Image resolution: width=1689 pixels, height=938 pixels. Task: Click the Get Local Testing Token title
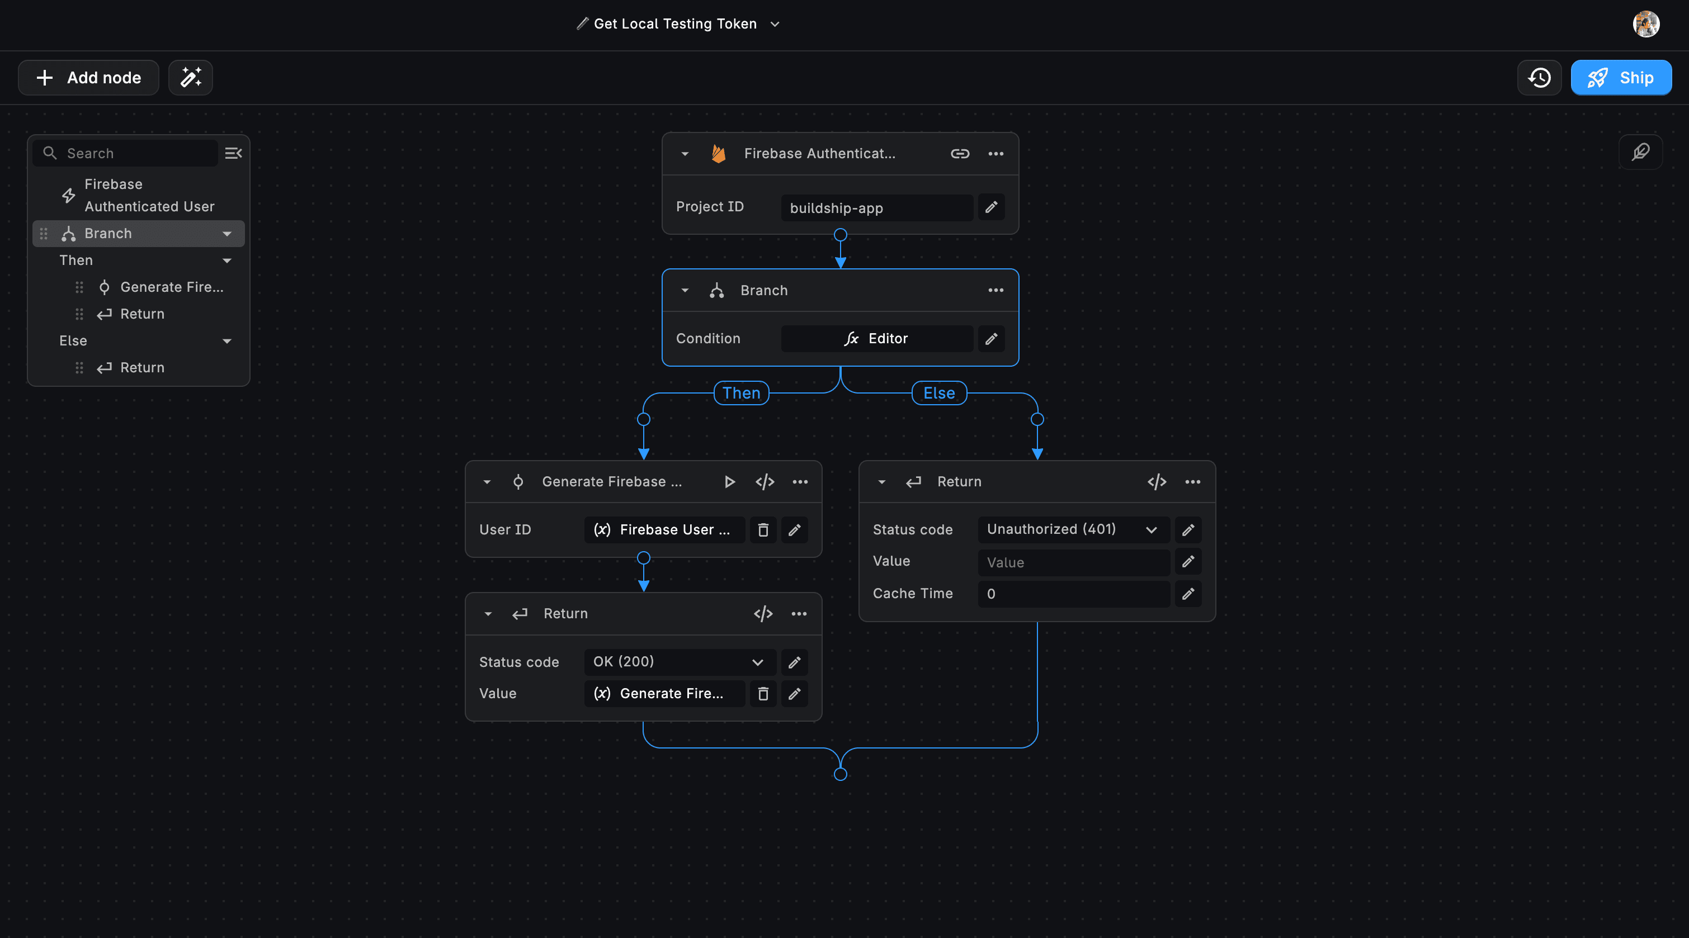click(674, 24)
